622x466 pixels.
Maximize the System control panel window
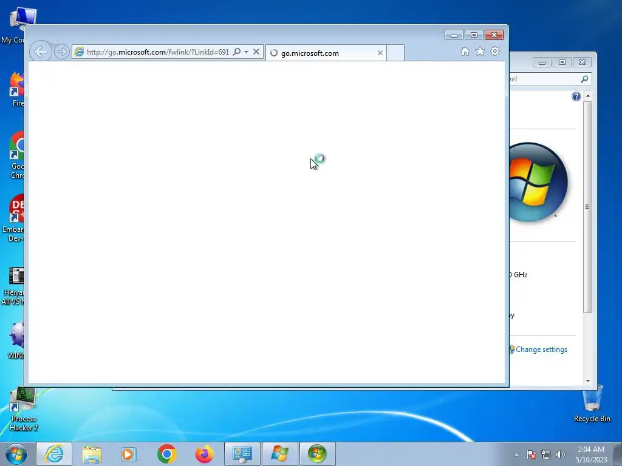click(562, 62)
